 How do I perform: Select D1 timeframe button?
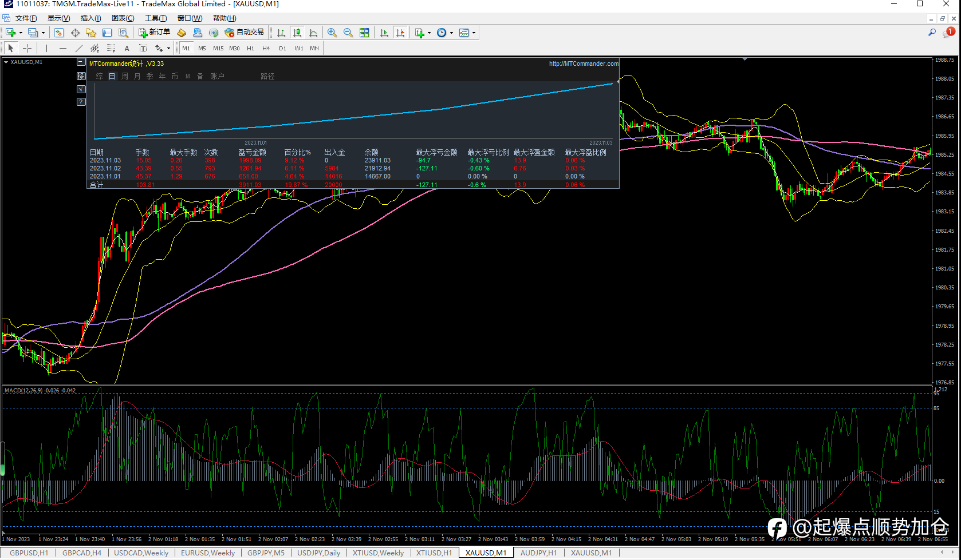pyautogui.click(x=282, y=48)
